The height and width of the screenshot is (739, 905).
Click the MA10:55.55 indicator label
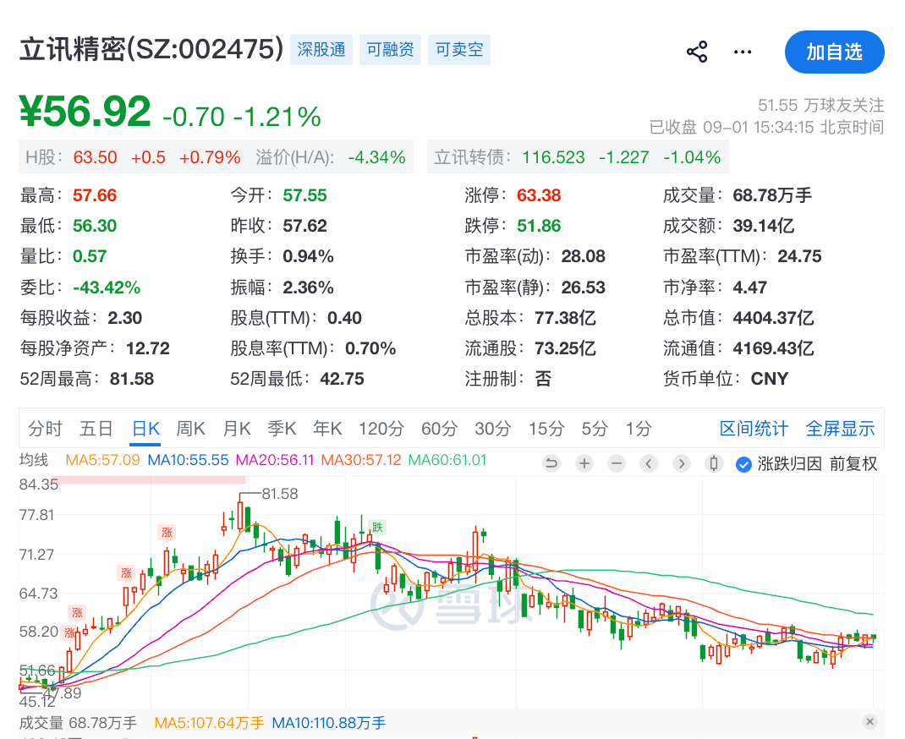(188, 460)
